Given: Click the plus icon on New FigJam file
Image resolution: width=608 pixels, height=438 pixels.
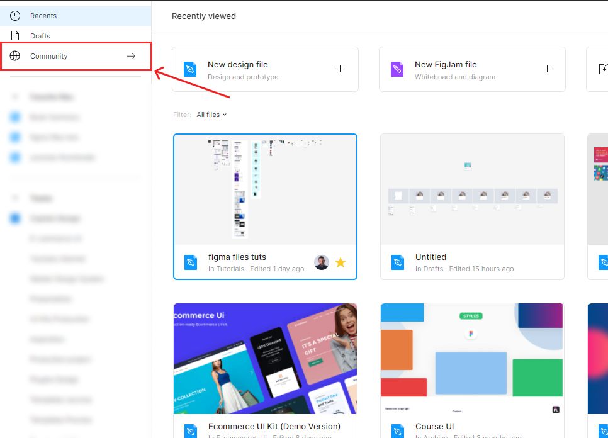Looking at the screenshot, I should pos(547,69).
